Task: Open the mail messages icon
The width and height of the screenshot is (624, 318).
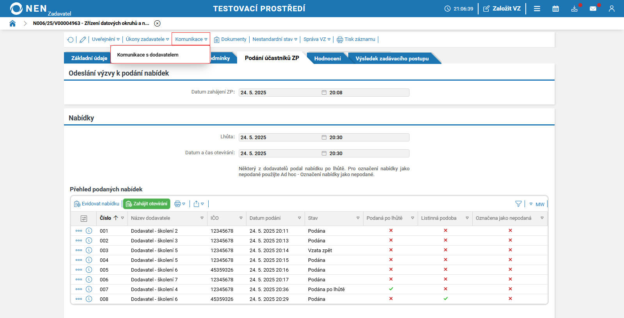Action: coord(593,9)
